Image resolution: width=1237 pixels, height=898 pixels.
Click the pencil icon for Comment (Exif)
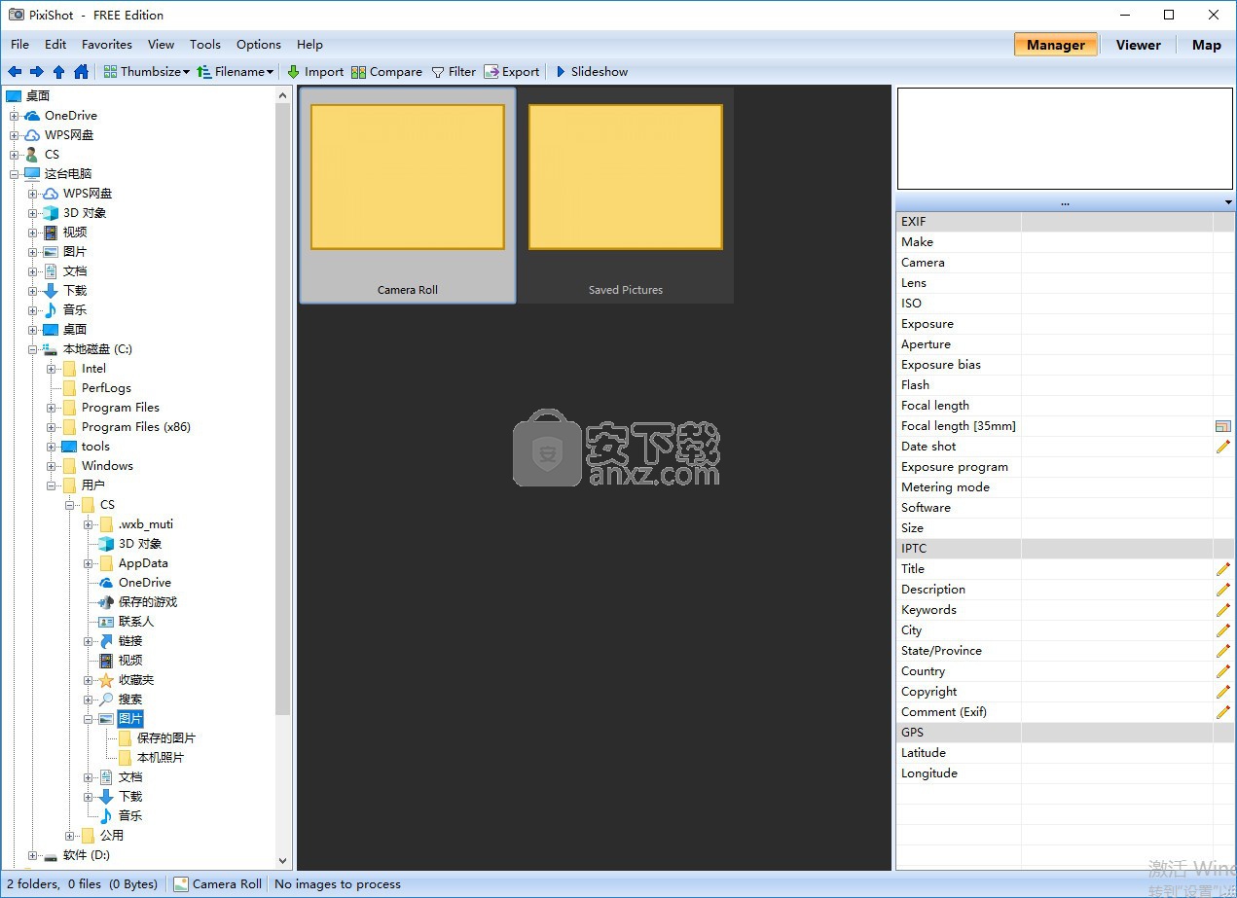click(x=1223, y=712)
